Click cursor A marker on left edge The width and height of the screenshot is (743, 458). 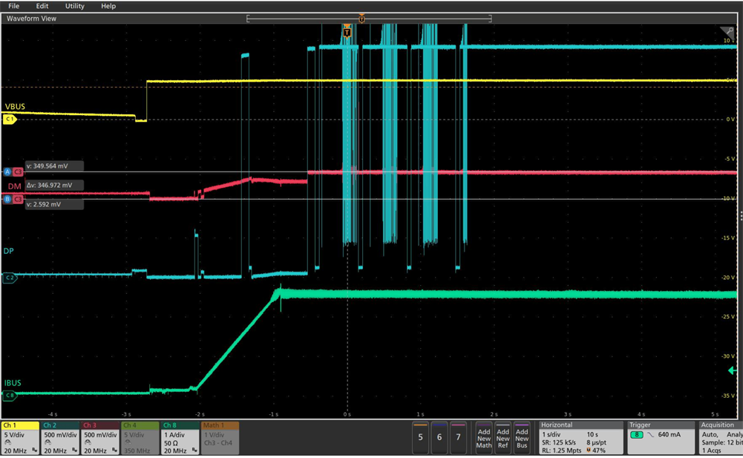tap(7, 171)
